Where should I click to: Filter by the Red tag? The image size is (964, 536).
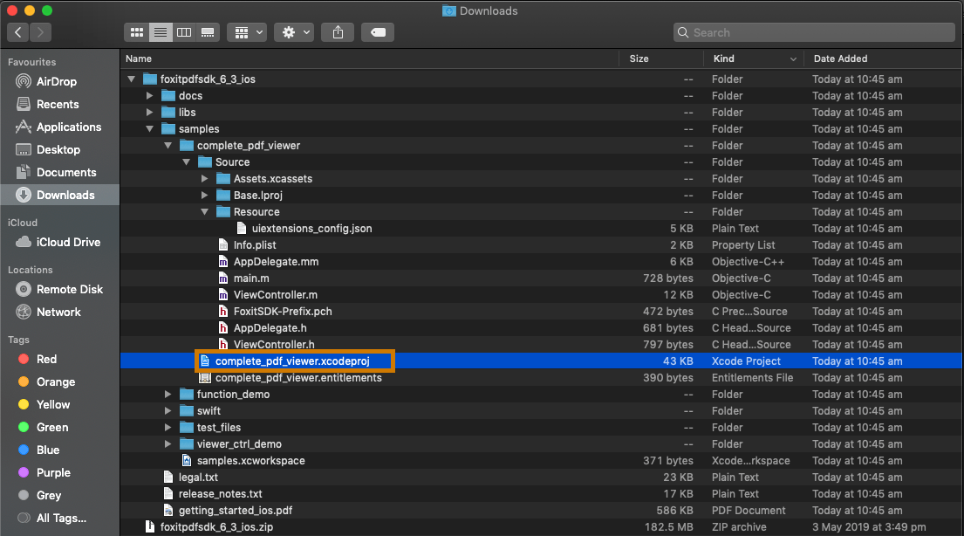(x=59, y=359)
